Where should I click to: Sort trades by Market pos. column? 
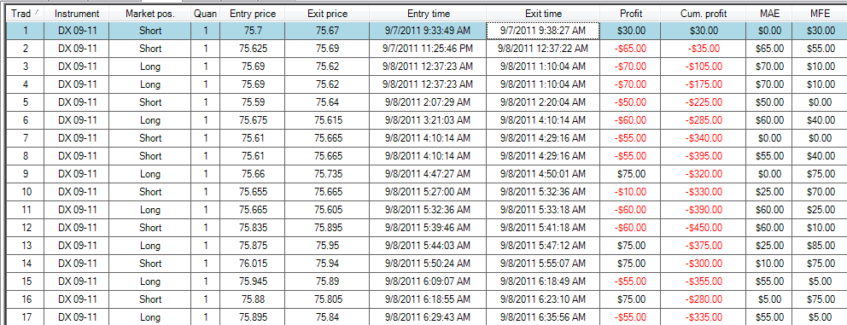[149, 14]
